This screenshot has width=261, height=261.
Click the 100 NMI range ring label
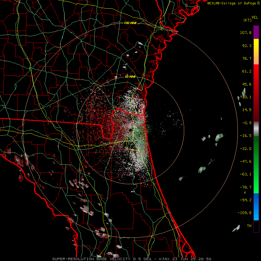pos(130,23)
